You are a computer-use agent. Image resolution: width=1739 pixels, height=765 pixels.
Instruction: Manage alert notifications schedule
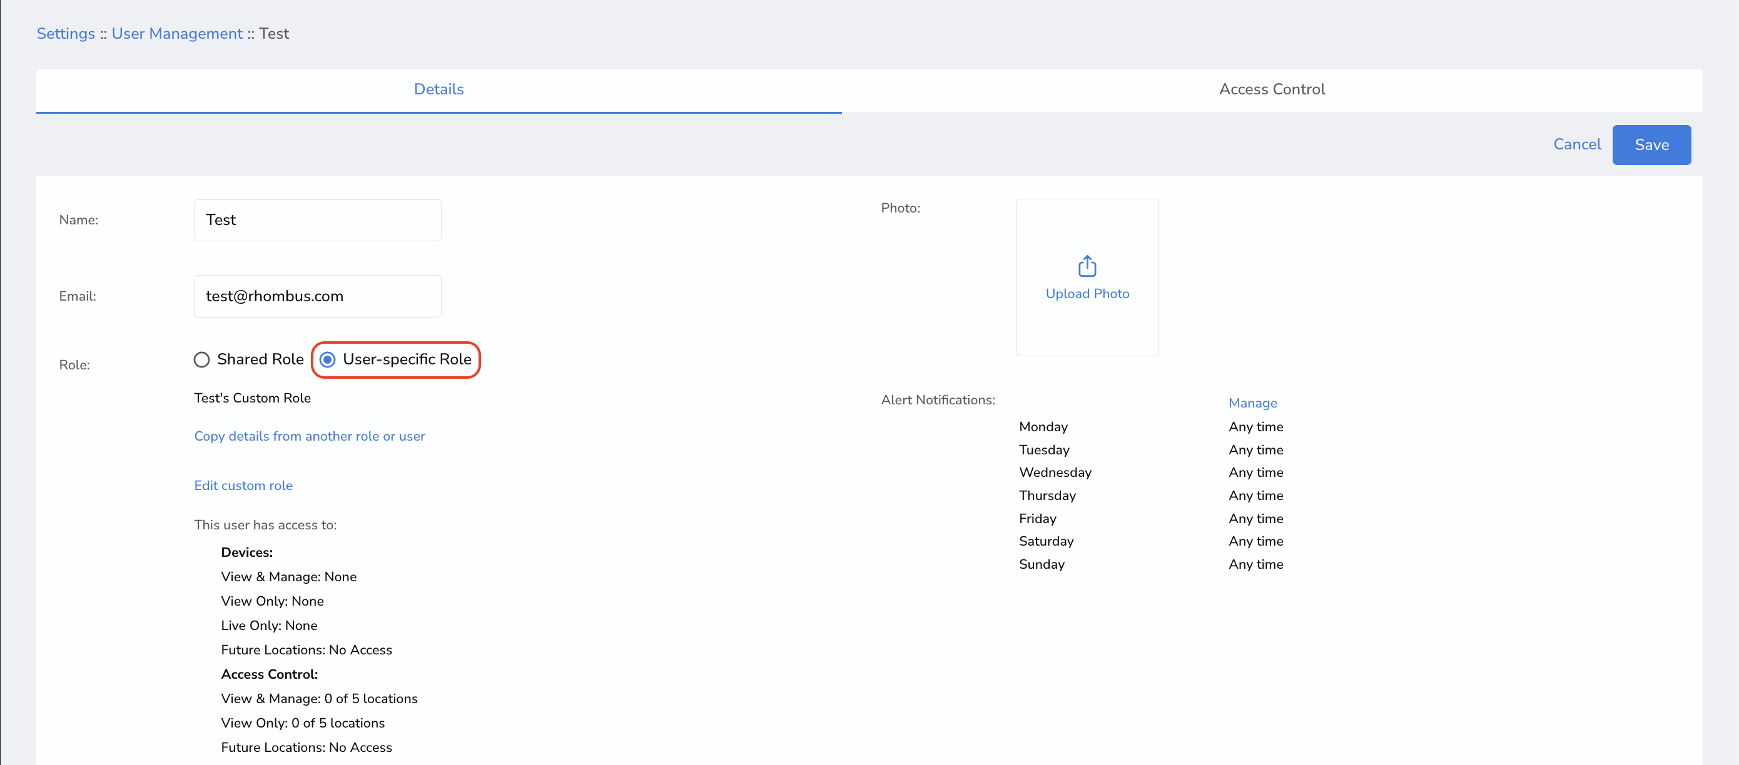point(1252,403)
